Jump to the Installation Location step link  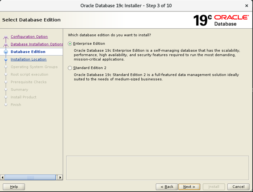point(29,59)
